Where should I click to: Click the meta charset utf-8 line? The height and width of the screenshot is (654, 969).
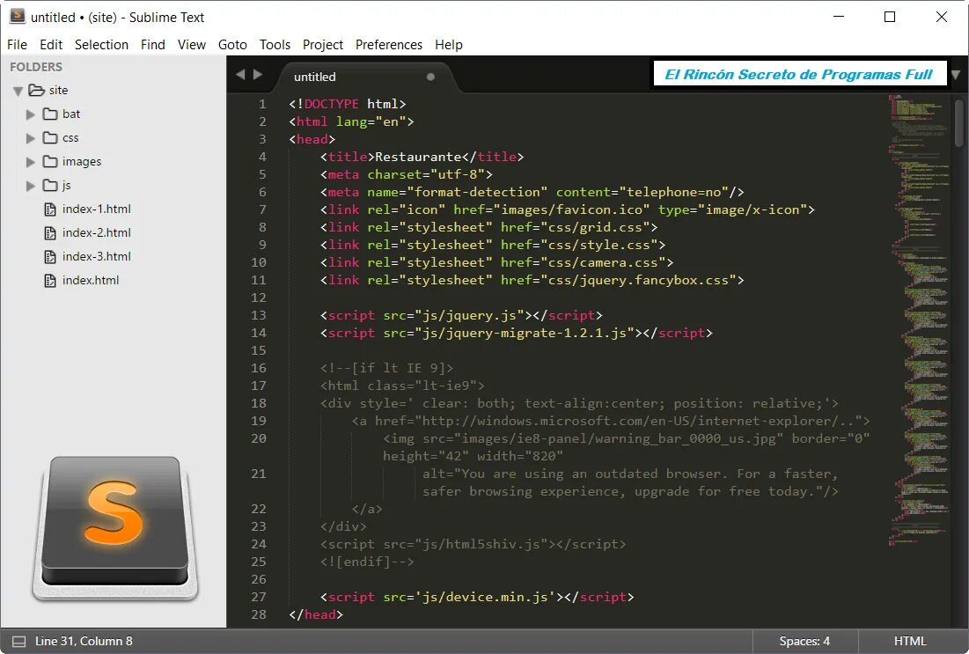pos(406,174)
